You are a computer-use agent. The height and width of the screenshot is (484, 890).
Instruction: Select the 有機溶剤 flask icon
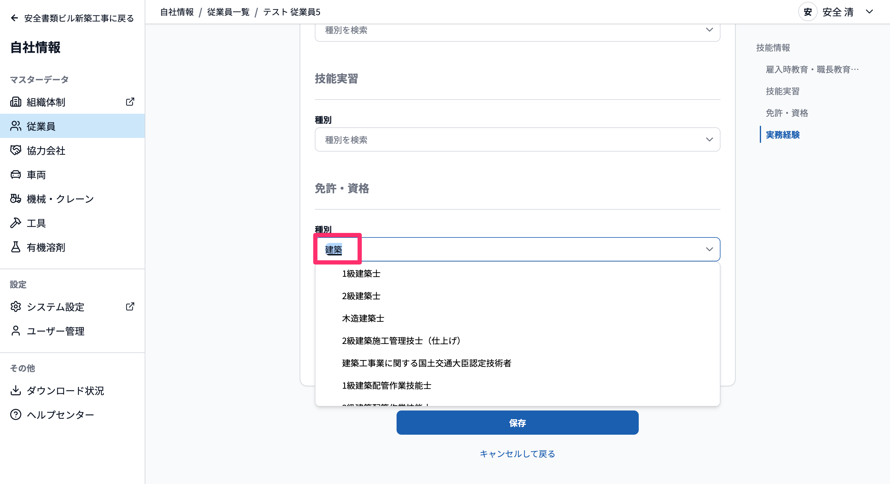click(15, 247)
